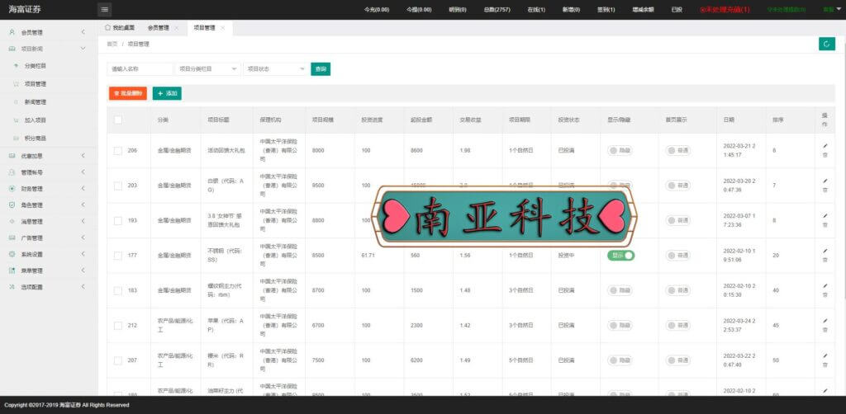
Task: Toggle the 首页置示 switch for row 203
Action: coord(677,186)
